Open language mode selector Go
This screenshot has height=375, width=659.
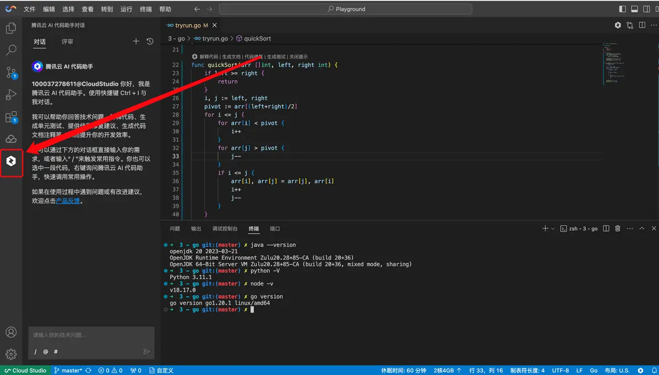pyautogui.click(x=593, y=371)
